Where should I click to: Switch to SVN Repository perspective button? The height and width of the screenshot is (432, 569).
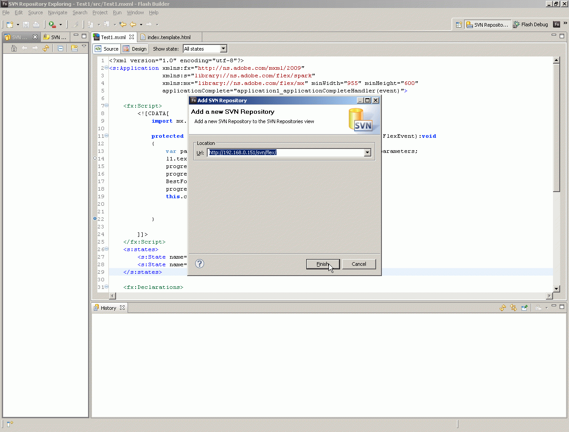pyautogui.click(x=487, y=24)
